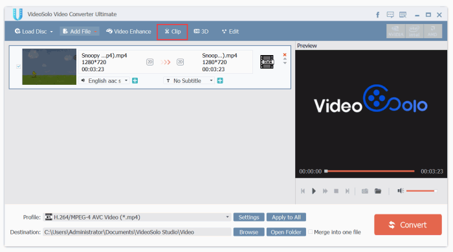Open the Facebook share icon
The height and width of the screenshot is (252, 453).
point(377,15)
